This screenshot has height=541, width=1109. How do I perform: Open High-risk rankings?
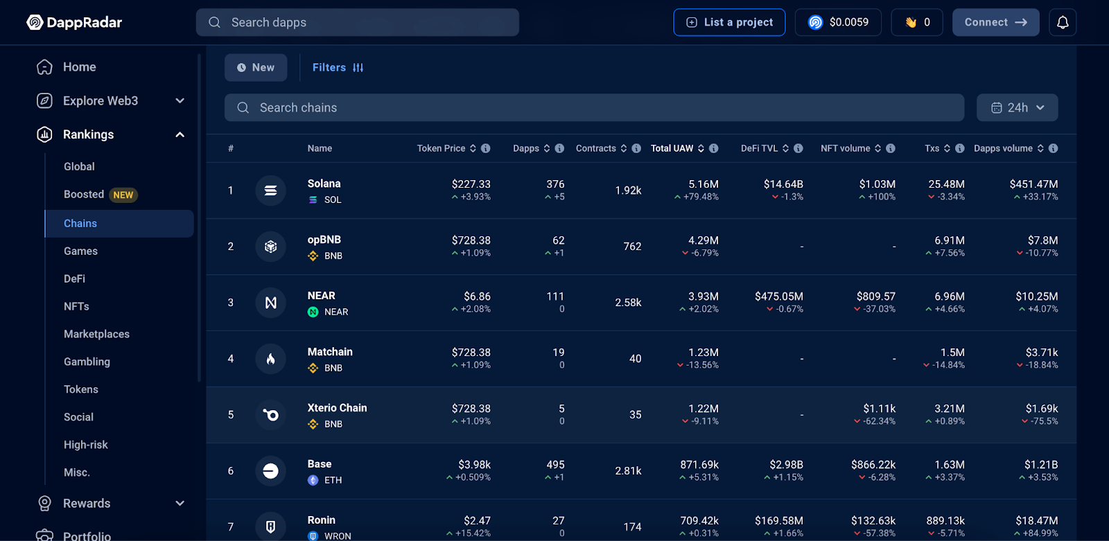[86, 445]
